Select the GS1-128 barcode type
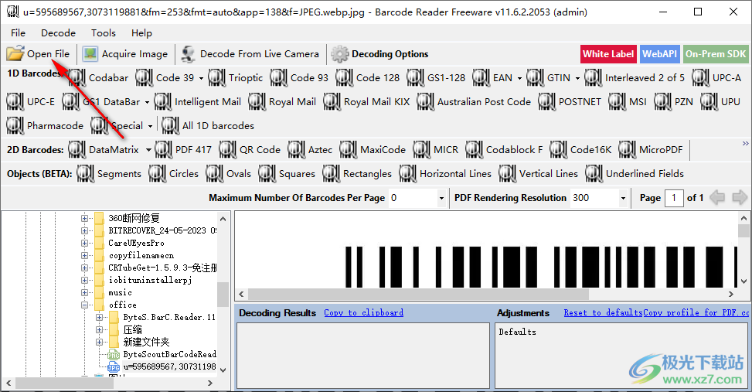This screenshot has height=392, width=752. (437, 78)
